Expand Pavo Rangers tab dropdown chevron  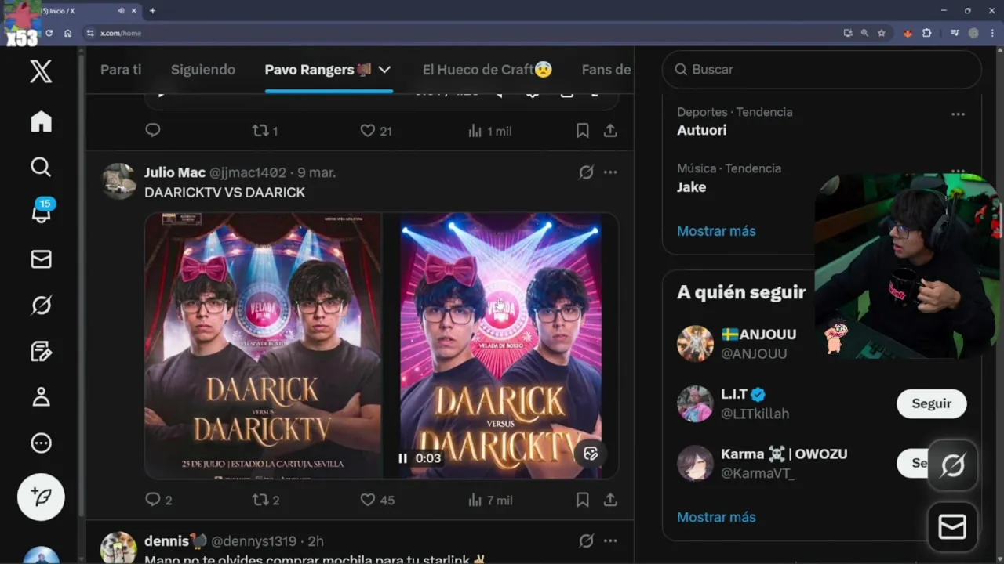click(384, 70)
